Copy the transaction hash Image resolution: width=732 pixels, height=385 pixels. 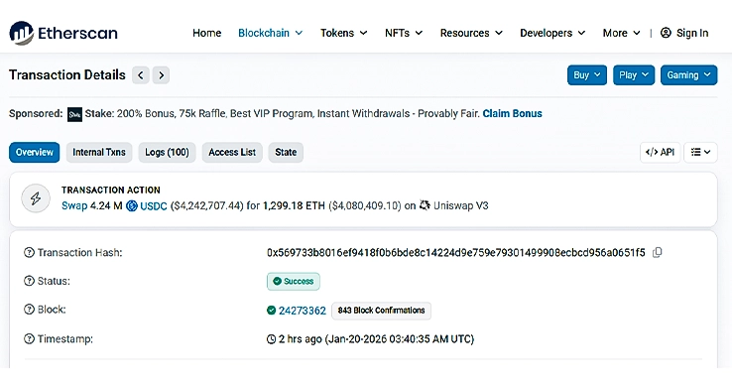(658, 252)
